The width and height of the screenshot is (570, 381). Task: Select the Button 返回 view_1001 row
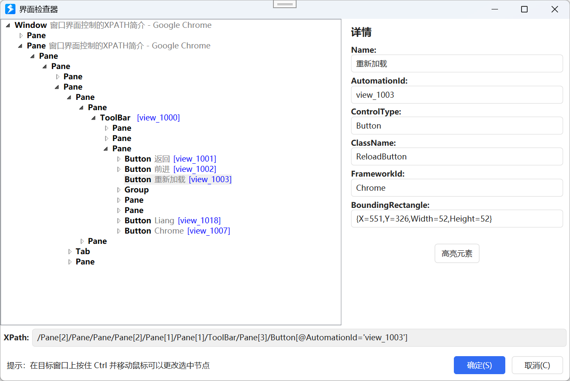(x=171, y=159)
